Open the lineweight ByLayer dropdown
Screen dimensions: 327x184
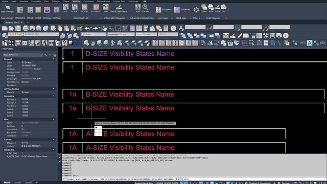[x=147, y=34]
